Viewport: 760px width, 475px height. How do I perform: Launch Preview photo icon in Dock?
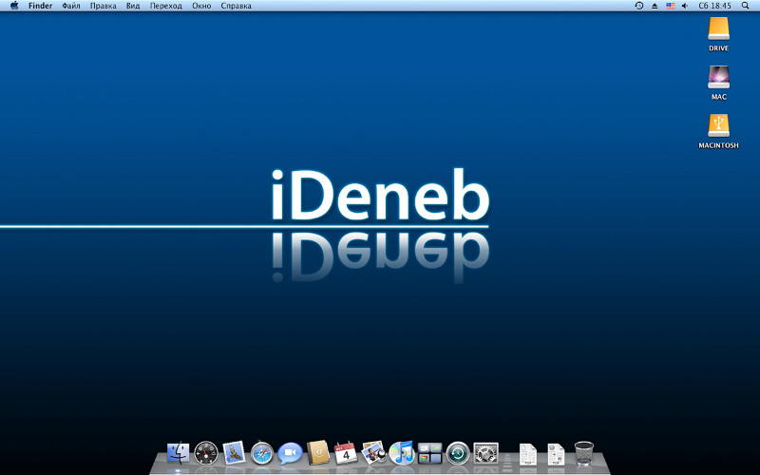click(373, 453)
